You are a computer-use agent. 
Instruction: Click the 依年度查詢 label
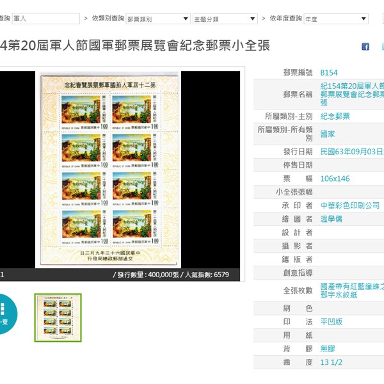pyautogui.click(x=285, y=19)
